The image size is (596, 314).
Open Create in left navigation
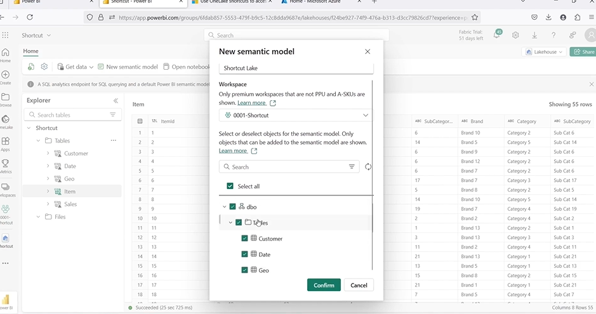coord(5,77)
